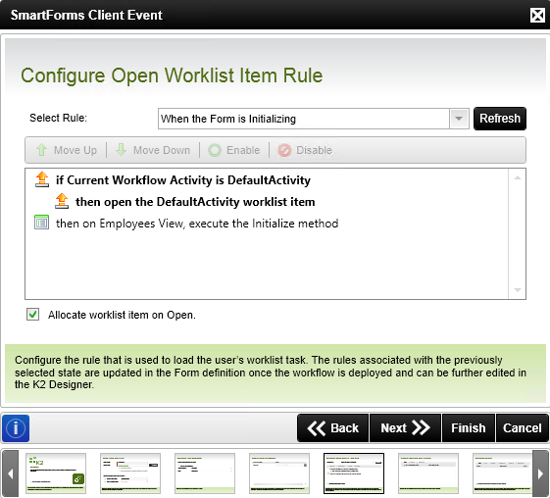Select 'then open the DefaultActivity worklist item' action
The height and width of the screenshot is (498, 550).
point(195,202)
